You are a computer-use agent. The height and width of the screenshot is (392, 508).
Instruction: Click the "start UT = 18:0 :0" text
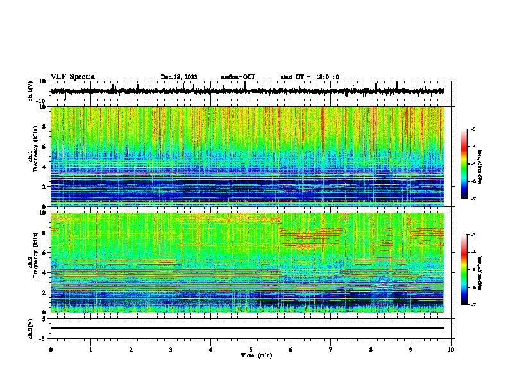310,77
